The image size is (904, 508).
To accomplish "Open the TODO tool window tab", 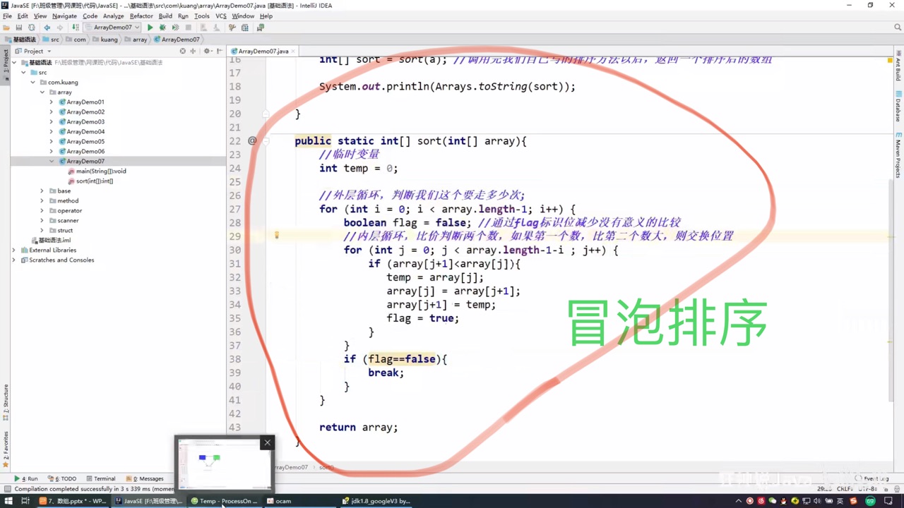I will click(62, 478).
